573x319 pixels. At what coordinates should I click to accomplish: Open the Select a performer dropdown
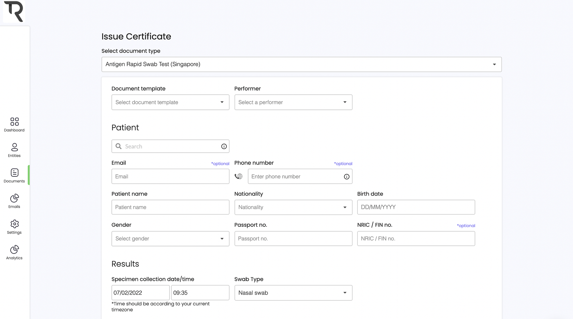tap(293, 102)
